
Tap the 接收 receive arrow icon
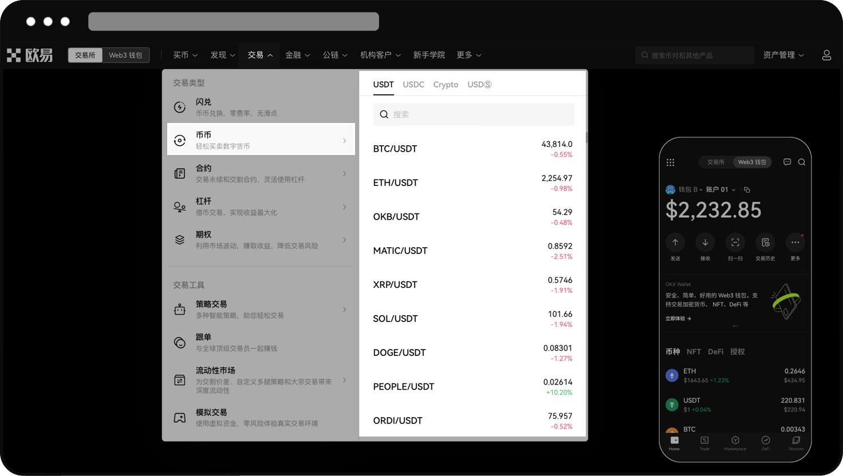[x=705, y=243]
